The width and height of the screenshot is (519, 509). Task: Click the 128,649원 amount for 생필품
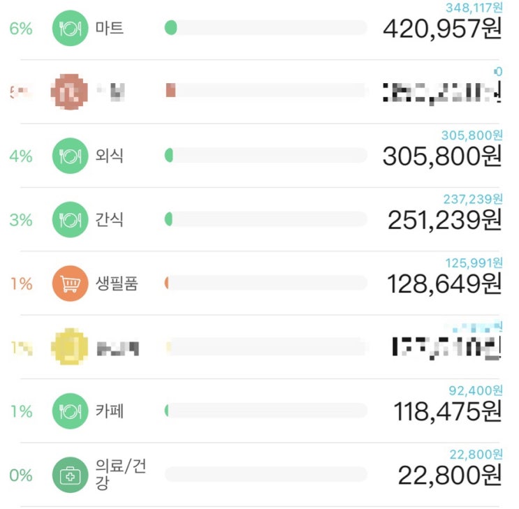pos(444,284)
